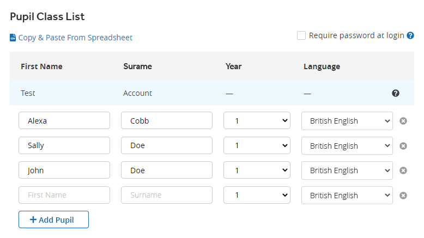Click the empty Surname field
424x238 pixels.
tap(167, 195)
